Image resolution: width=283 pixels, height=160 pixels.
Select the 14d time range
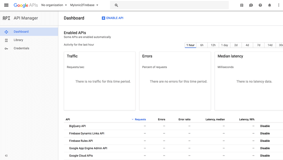(270, 45)
